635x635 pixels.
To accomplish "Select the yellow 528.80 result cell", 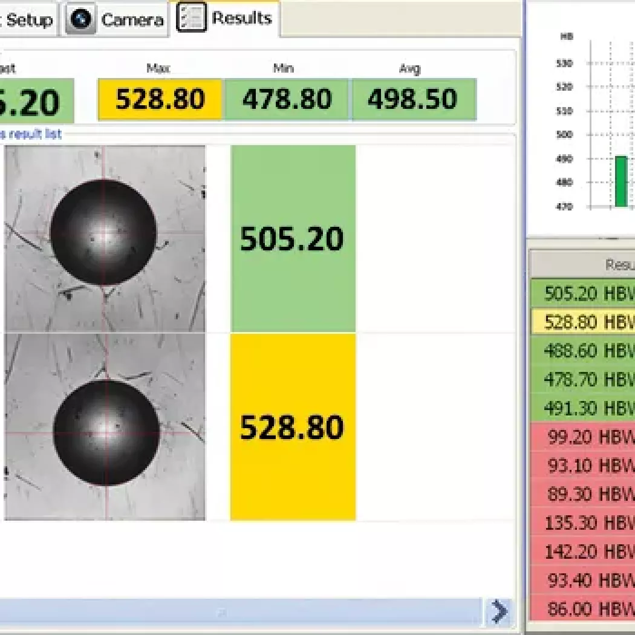I will click(x=293, y=427).
